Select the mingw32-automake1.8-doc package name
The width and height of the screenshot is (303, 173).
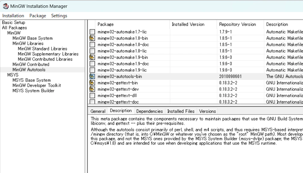click(123, 44)
